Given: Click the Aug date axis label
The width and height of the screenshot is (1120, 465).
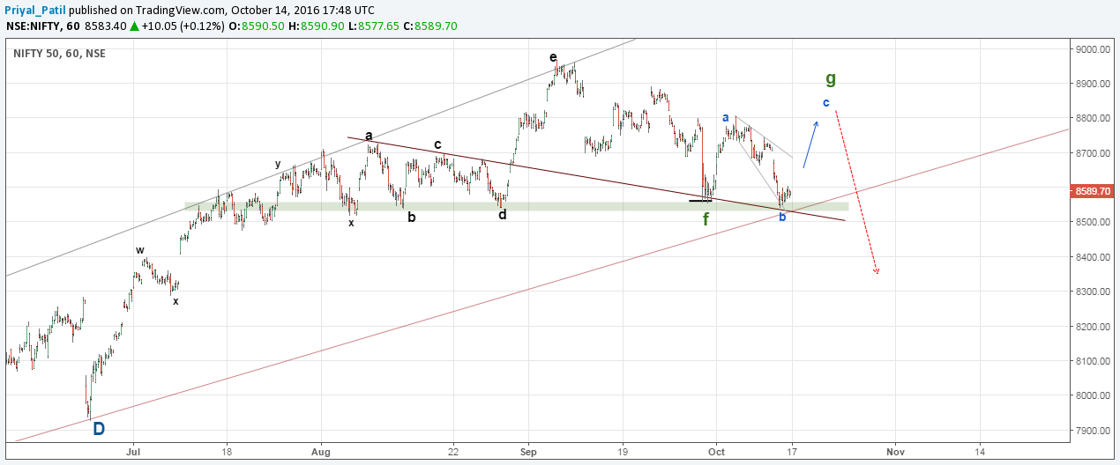Looking at the screenshot, I should click(x=321, y=450).
